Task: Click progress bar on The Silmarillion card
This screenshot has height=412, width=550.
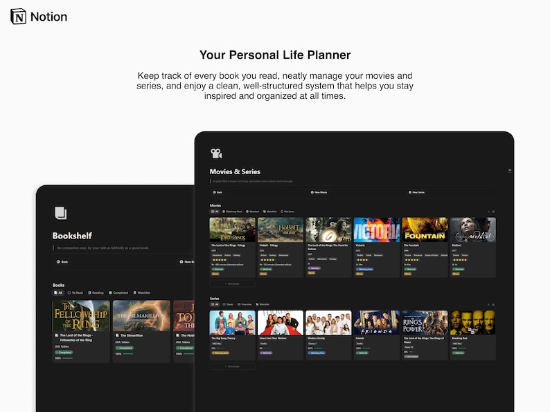Action: pos(128,354)
